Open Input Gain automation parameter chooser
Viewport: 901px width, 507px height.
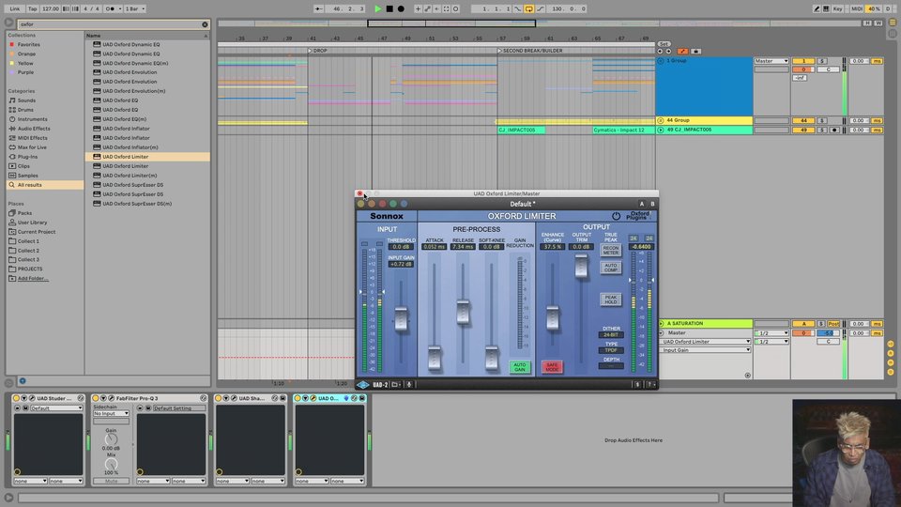(705, 350)
